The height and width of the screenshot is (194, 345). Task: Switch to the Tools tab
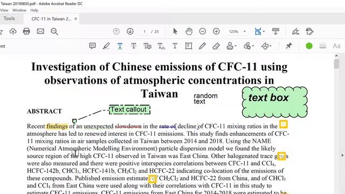click(x=9, y=18)
